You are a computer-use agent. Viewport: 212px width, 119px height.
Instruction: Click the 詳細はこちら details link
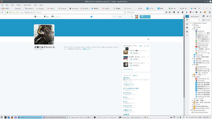(87, 49)
